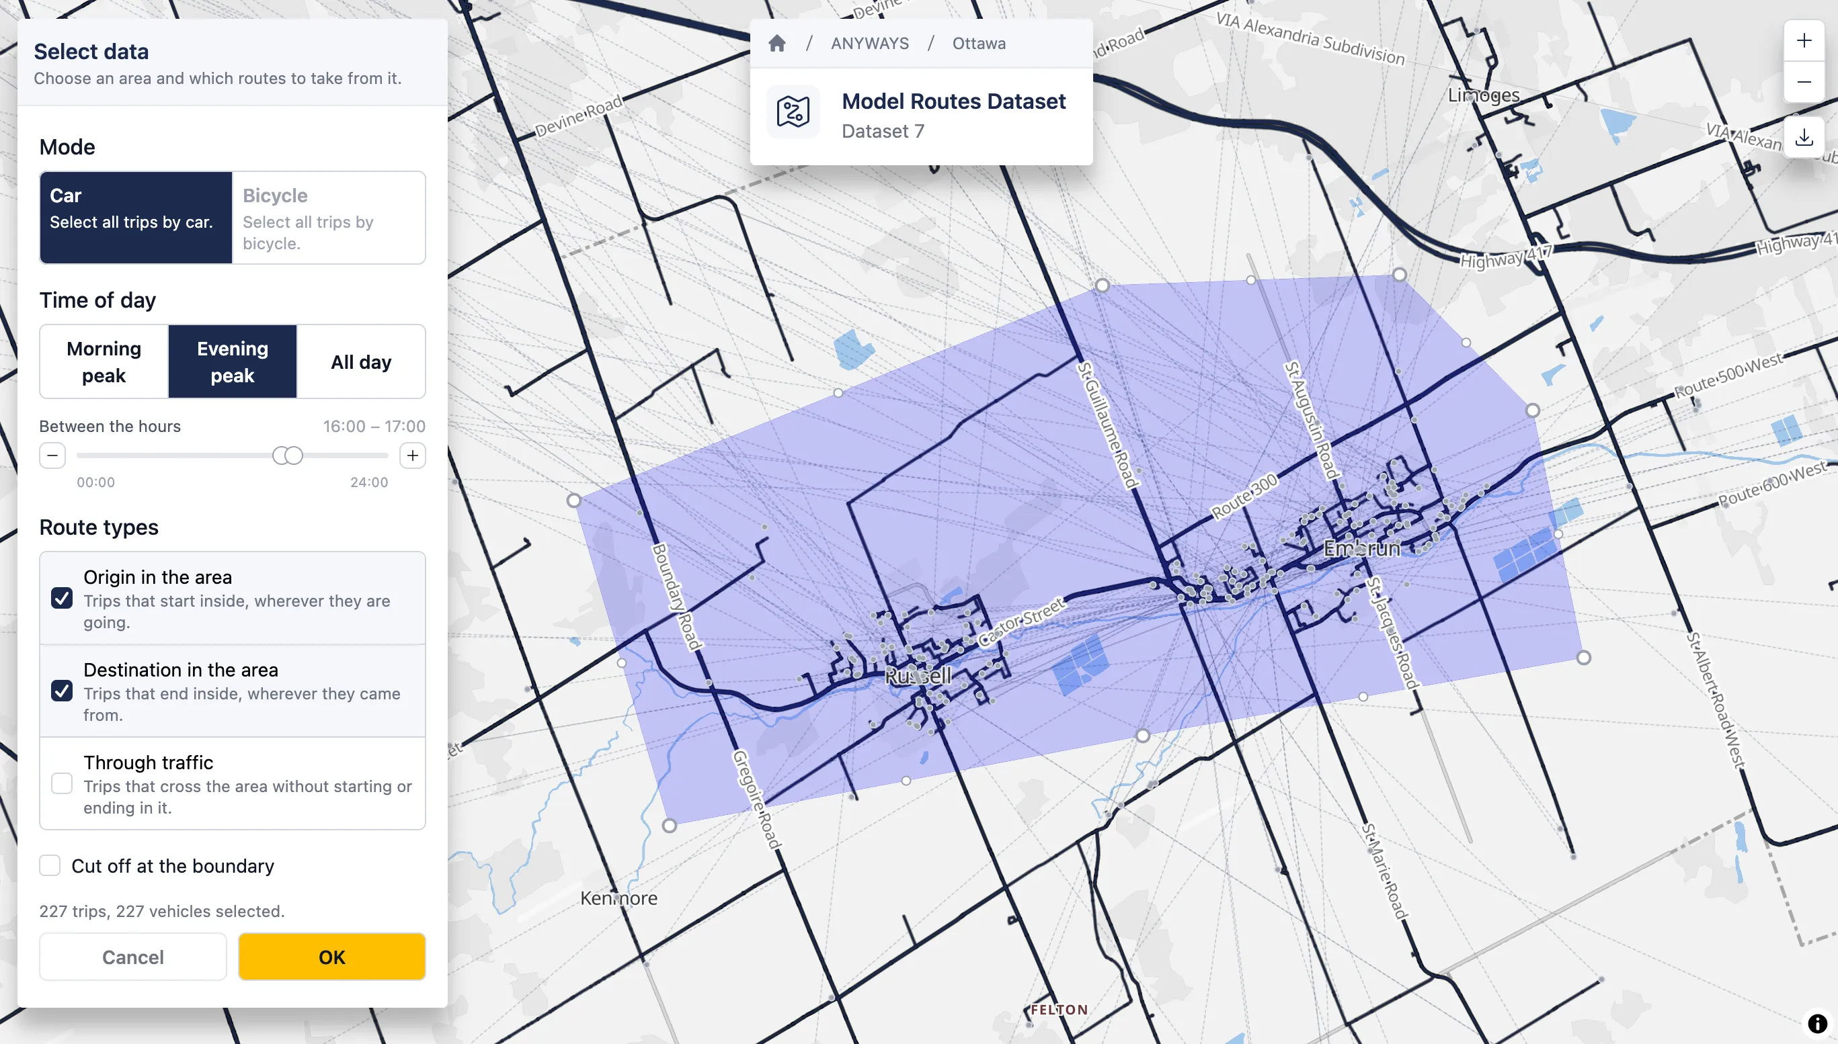
Task: Uncheck Origin in the area
Action: click(x=62, y=598)
